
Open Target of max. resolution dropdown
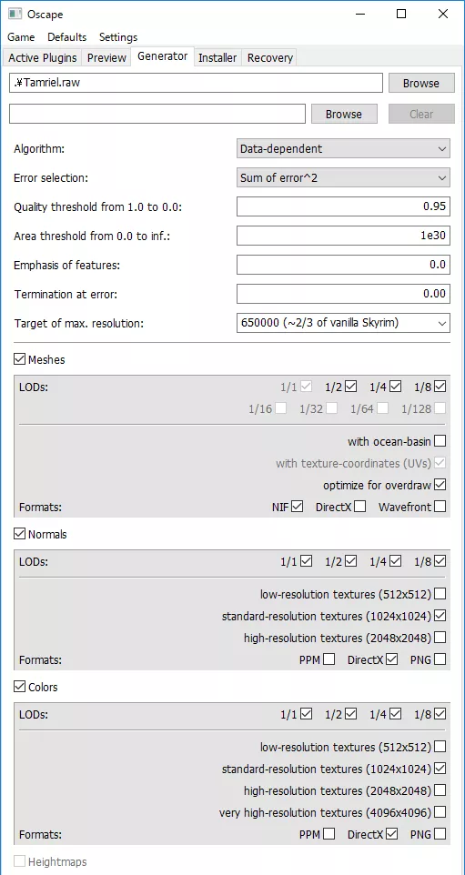coord(343,323)
